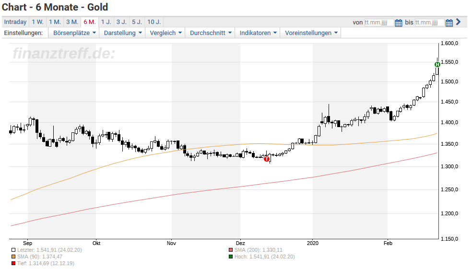Screen dimensions: 472x269
Task: Click the 'Einstellungen:' label
Action: [x=24, y=33]
